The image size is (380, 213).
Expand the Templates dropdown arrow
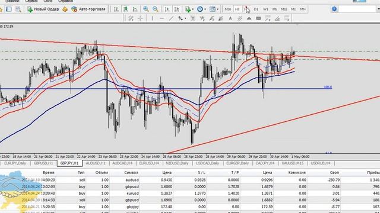[x=217, y=9]
